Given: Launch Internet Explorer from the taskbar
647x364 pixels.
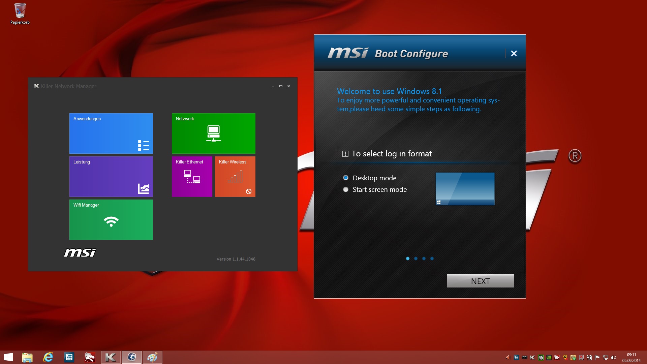Looking at the screenshot, I should click(48, 357).
